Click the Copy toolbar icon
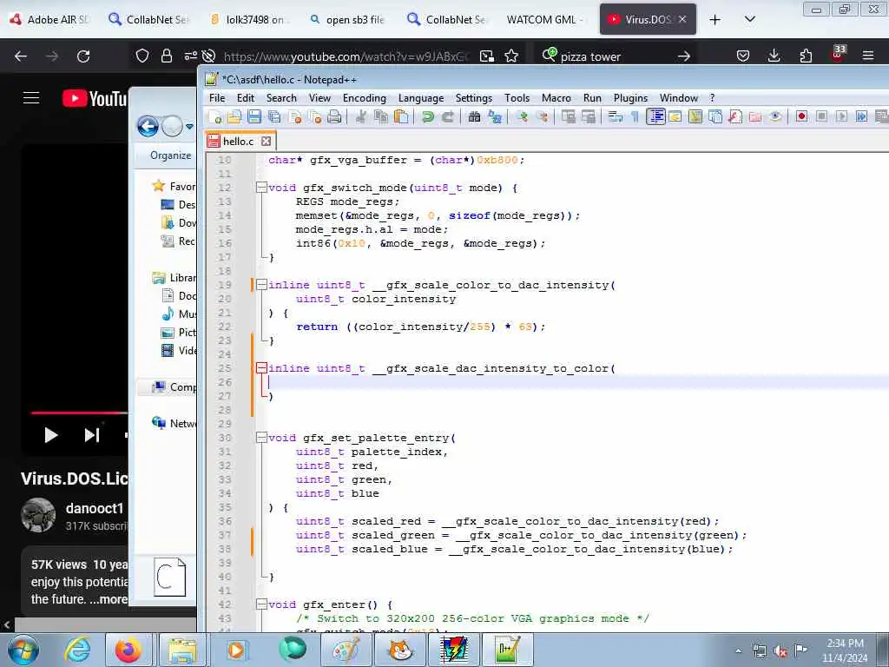The image size is (889, 667). click(x=381, y=117)
